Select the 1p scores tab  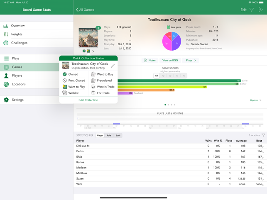(x=163, y=76)
